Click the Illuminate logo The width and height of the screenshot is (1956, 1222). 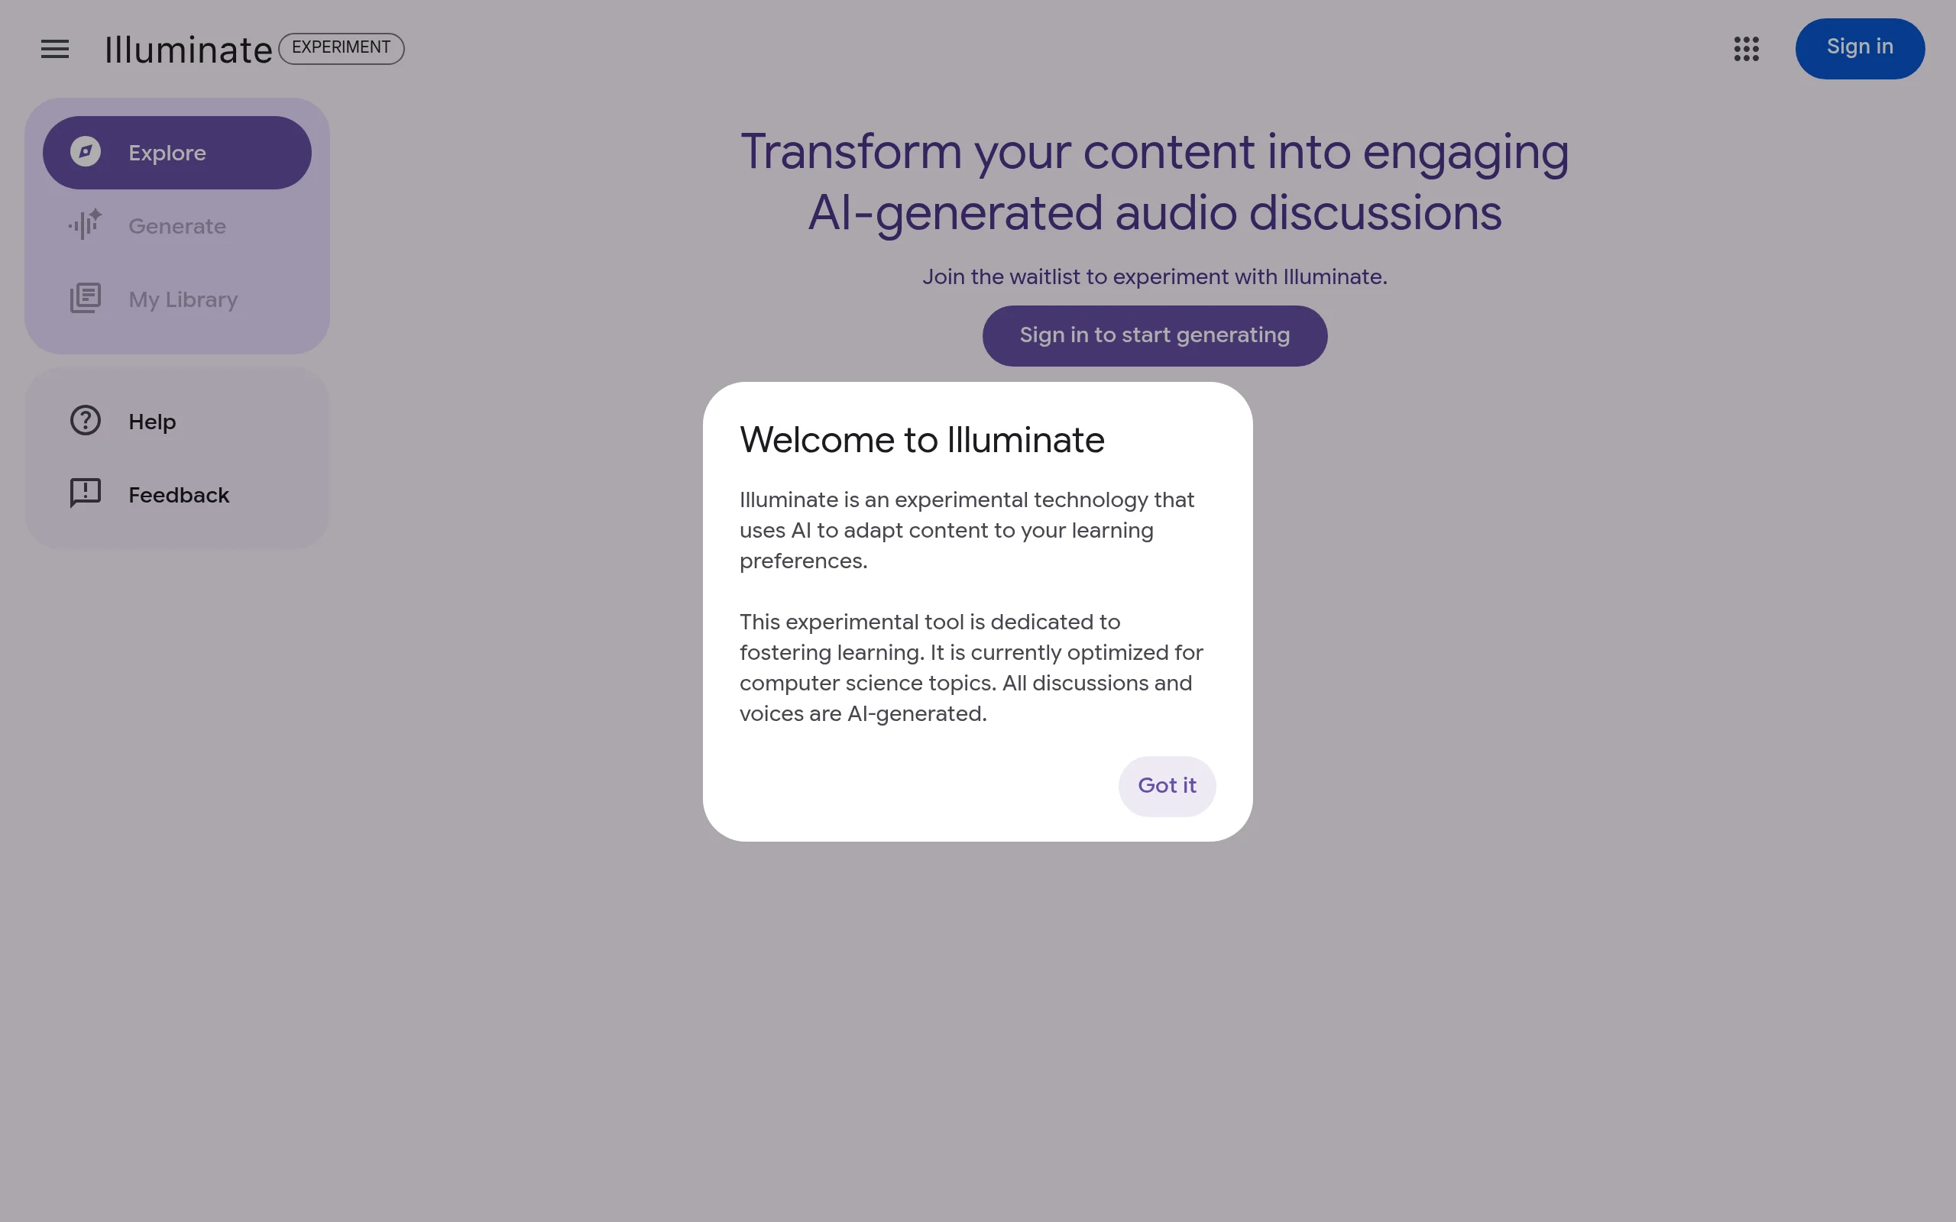187,50
